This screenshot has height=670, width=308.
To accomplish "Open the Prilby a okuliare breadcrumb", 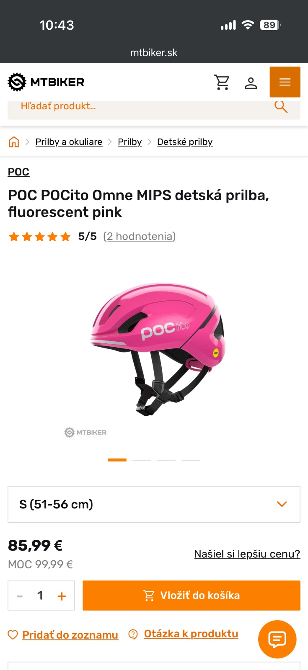I will click(x=69, y=142).
